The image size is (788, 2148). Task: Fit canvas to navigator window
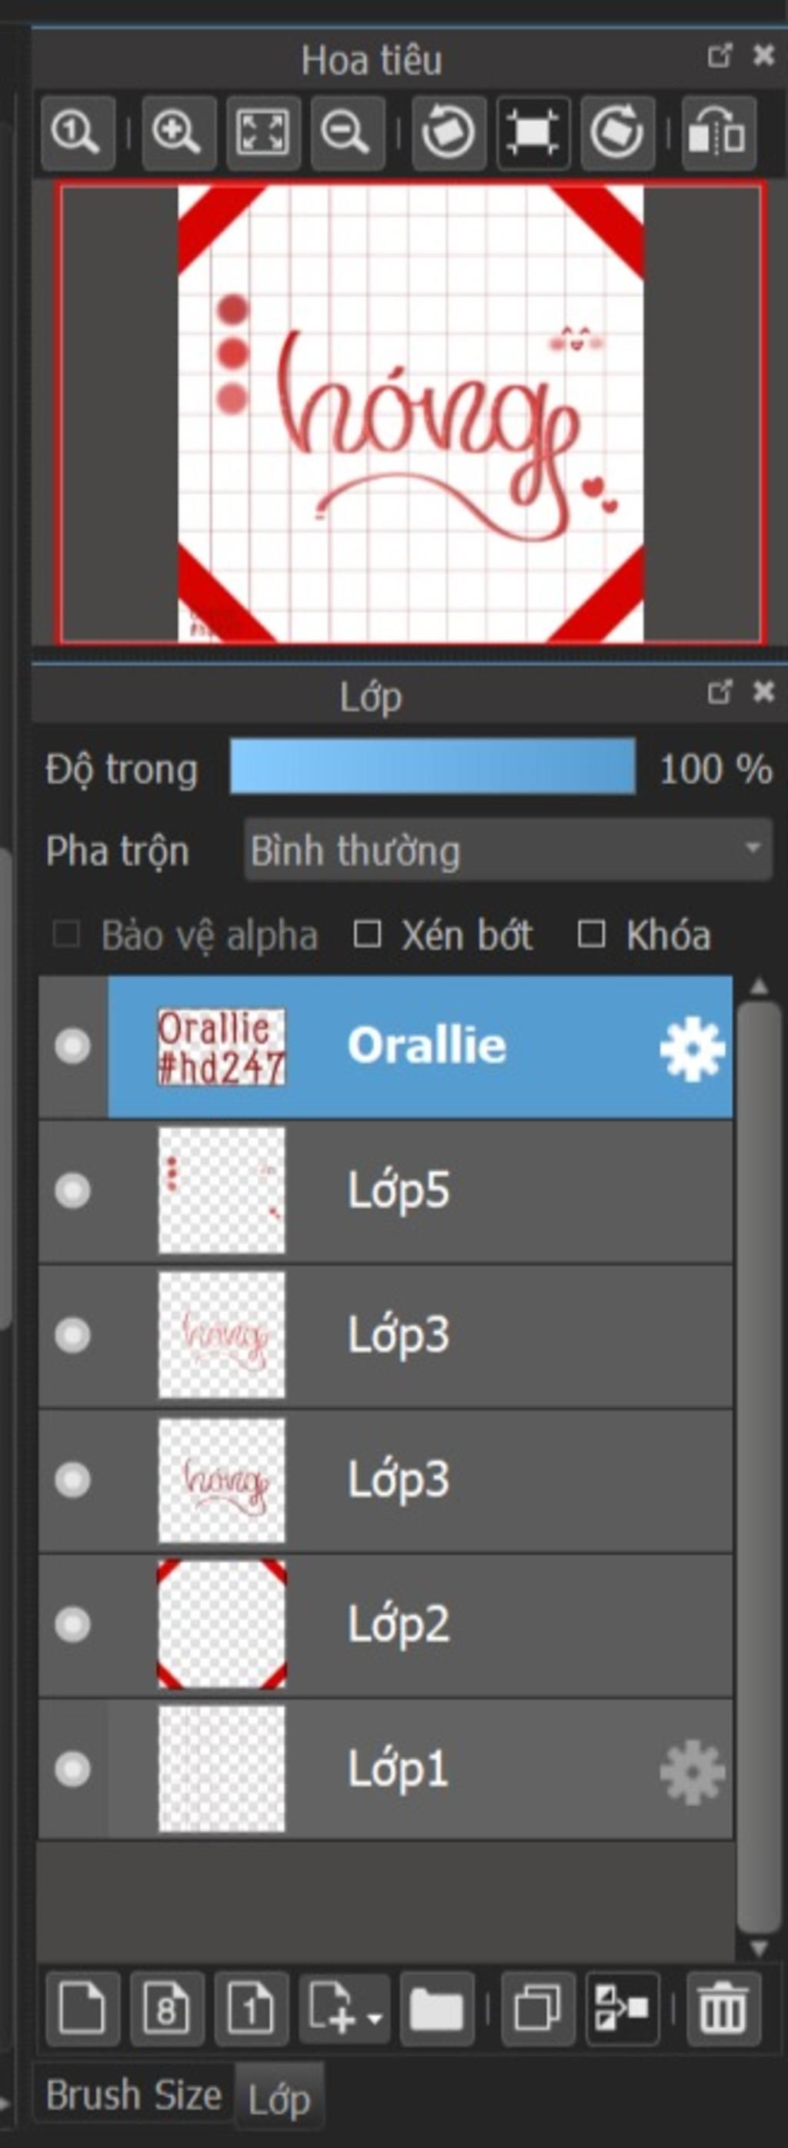coord(262,132)
